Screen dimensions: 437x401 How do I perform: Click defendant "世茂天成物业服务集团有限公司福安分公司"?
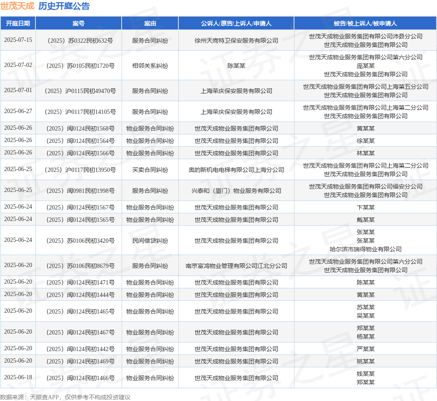366,186
